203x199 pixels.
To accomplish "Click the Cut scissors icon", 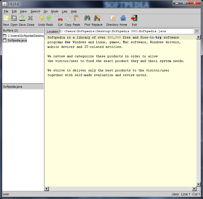I will pos(60,18).
